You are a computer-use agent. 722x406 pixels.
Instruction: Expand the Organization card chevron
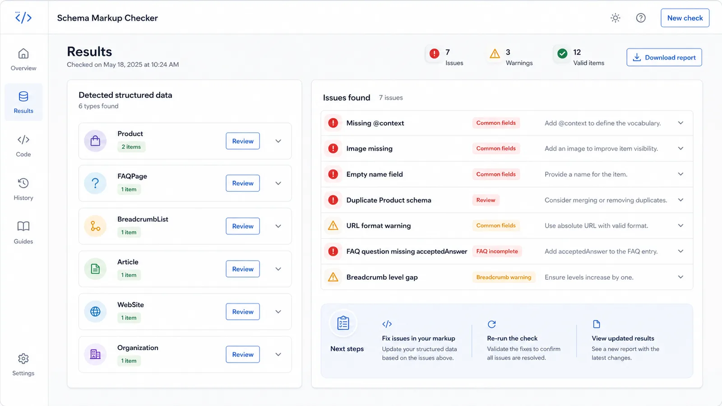click(x=278, y=354)
